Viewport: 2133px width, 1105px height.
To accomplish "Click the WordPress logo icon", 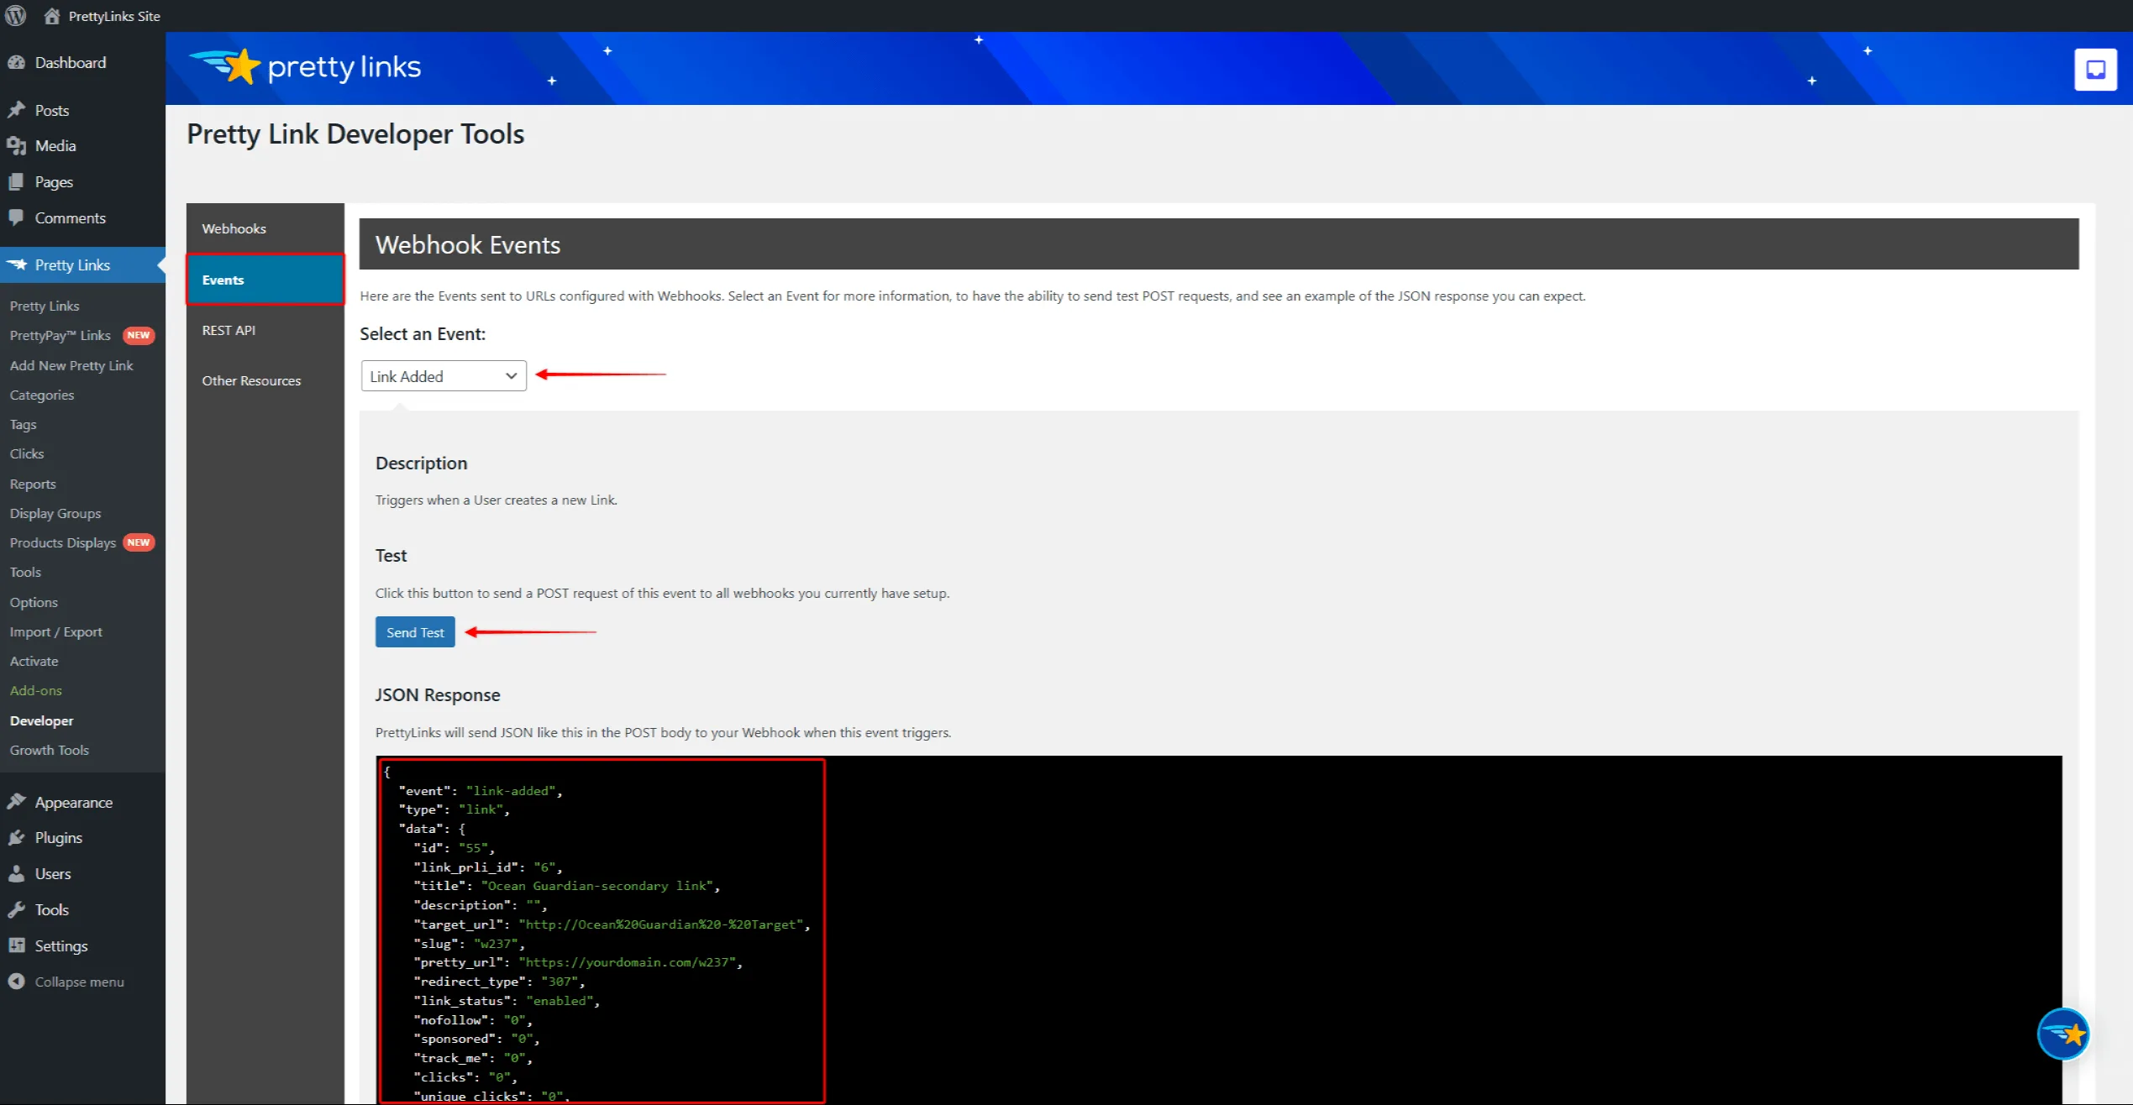I will point(15,15).
